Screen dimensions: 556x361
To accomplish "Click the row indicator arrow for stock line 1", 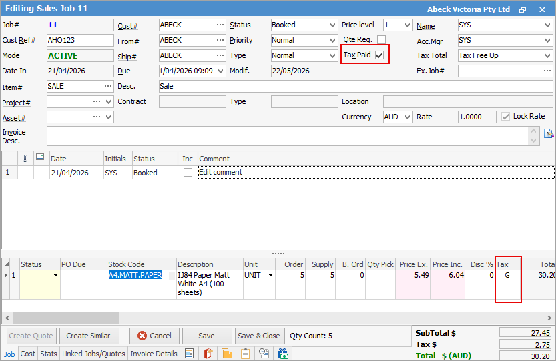I will (x=5, y=275).
